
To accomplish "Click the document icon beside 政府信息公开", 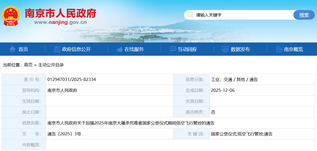I will pyautogui.click(x=57, y=49).
